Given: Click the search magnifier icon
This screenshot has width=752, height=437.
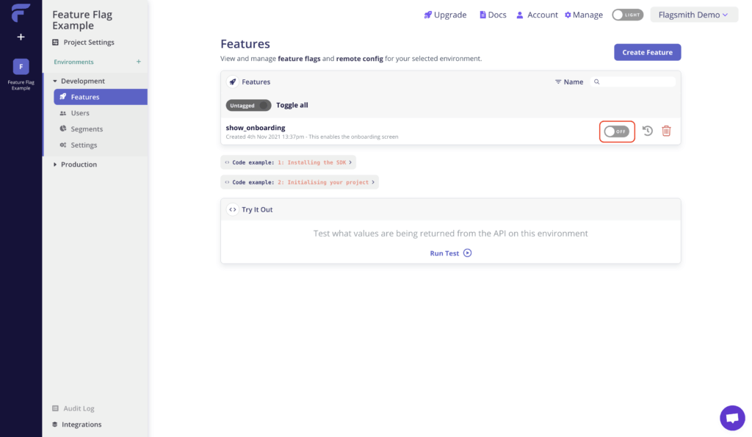Looking at the screenshot, I should click(596, 82).
